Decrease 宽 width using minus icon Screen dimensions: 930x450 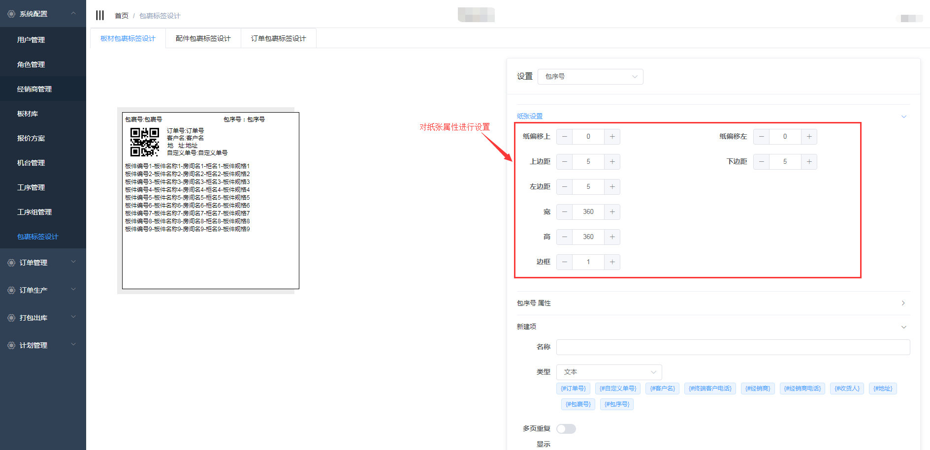click(x=565, y=212)
